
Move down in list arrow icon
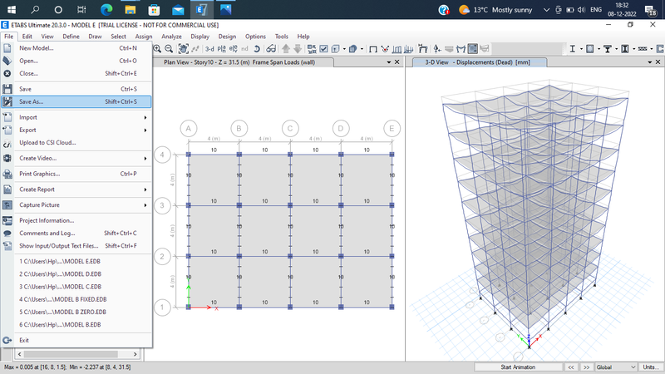click(x=298, y=49)
